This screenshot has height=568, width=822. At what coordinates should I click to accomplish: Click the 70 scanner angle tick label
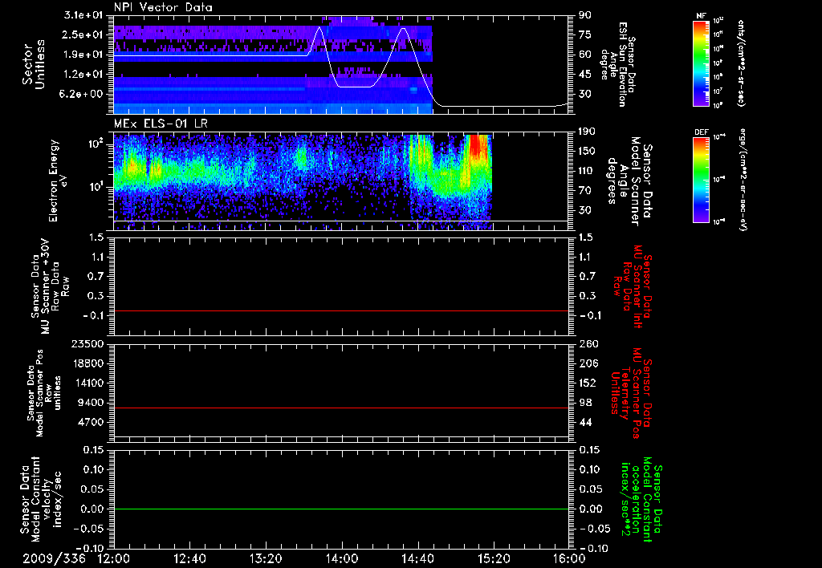click(x=584, y=190)
